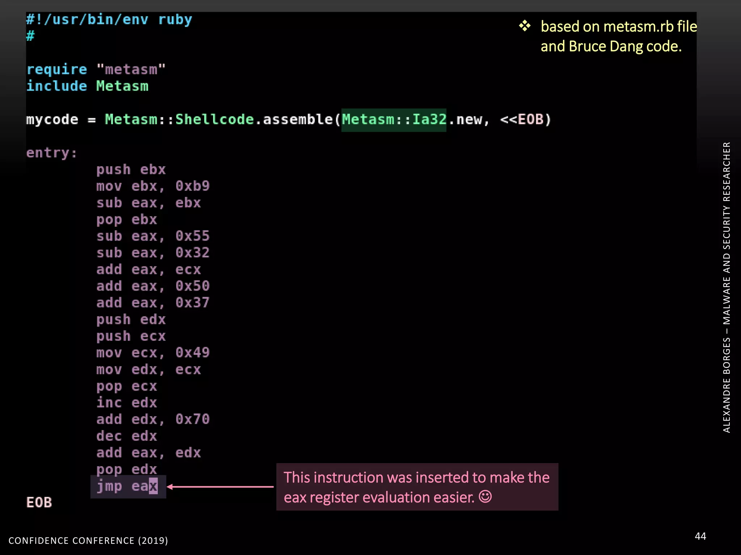
Task: Click the 'This instruction was inserted' callout text
Action: coord(417,477)
